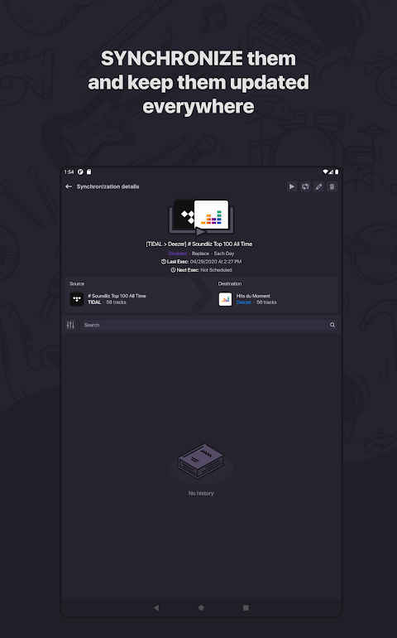Screen dimensions: 397x638
Task: Select the TIDAL source playlist icon
Action: coord(76,299)
